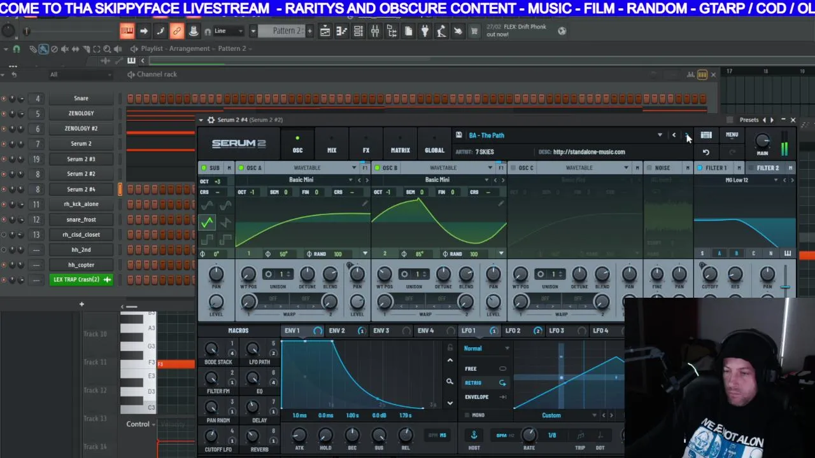815x458 pixels.
Task: Click the FL Studio promo news text
Action: point(516,31)
